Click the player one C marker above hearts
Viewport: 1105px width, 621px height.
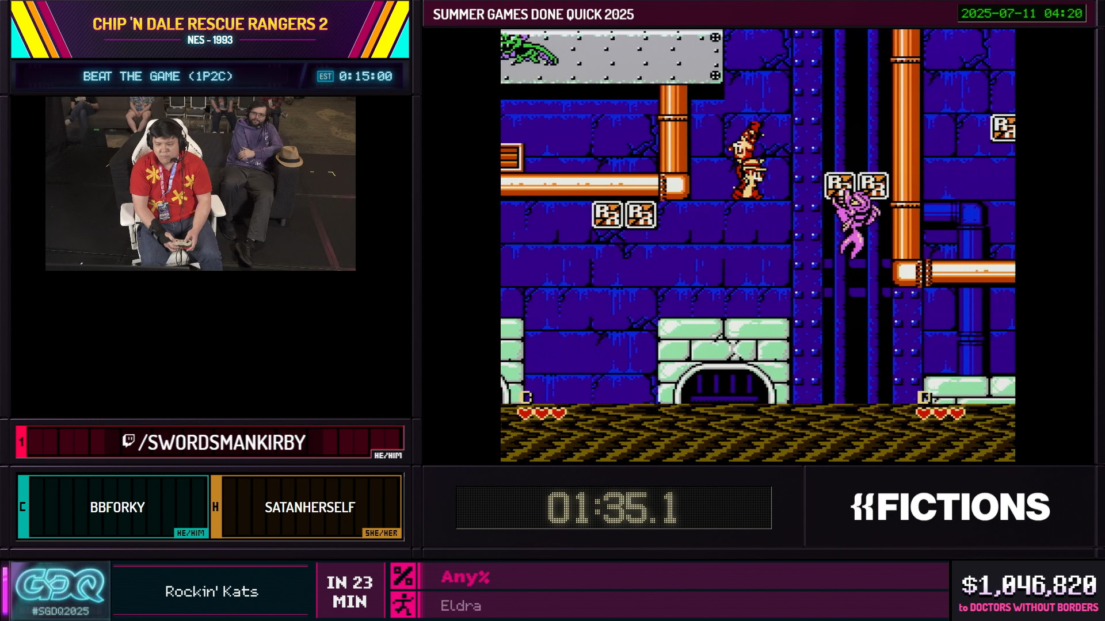[525, 397]
